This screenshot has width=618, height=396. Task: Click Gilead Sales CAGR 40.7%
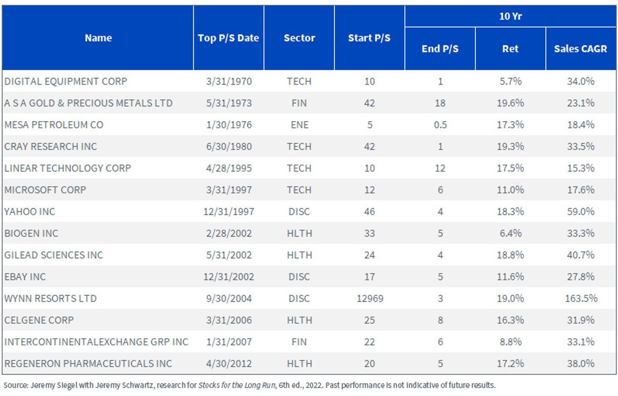pos(580,255)
